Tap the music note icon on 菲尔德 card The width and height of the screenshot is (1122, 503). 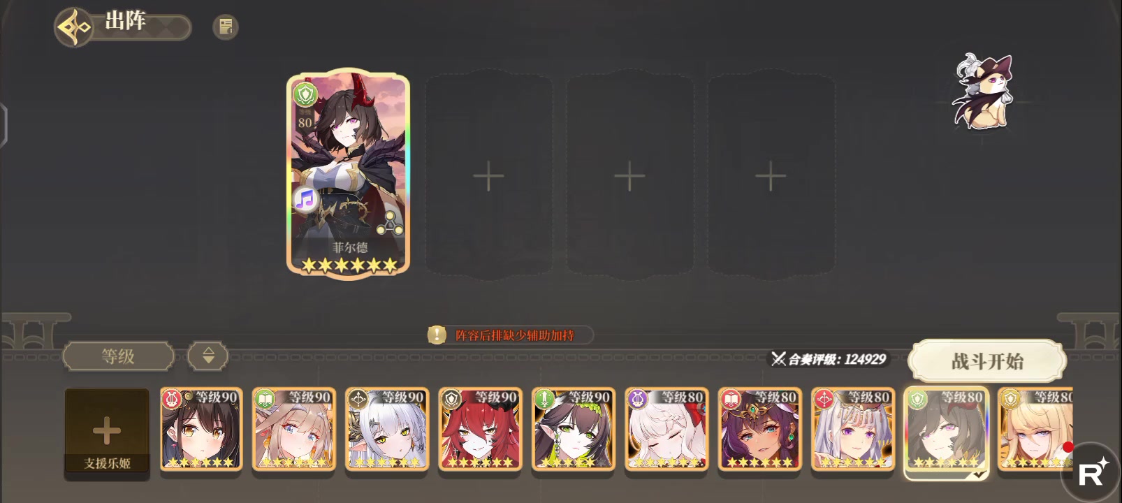point(305,200)
